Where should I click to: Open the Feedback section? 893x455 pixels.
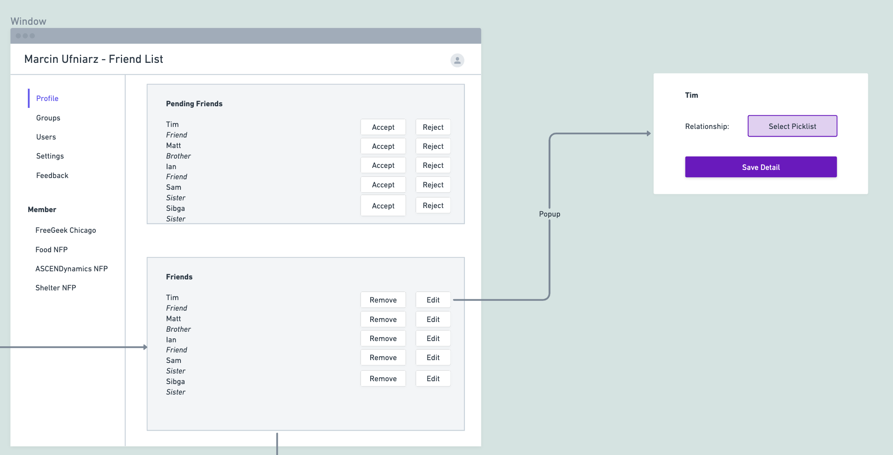pos(52,175)
